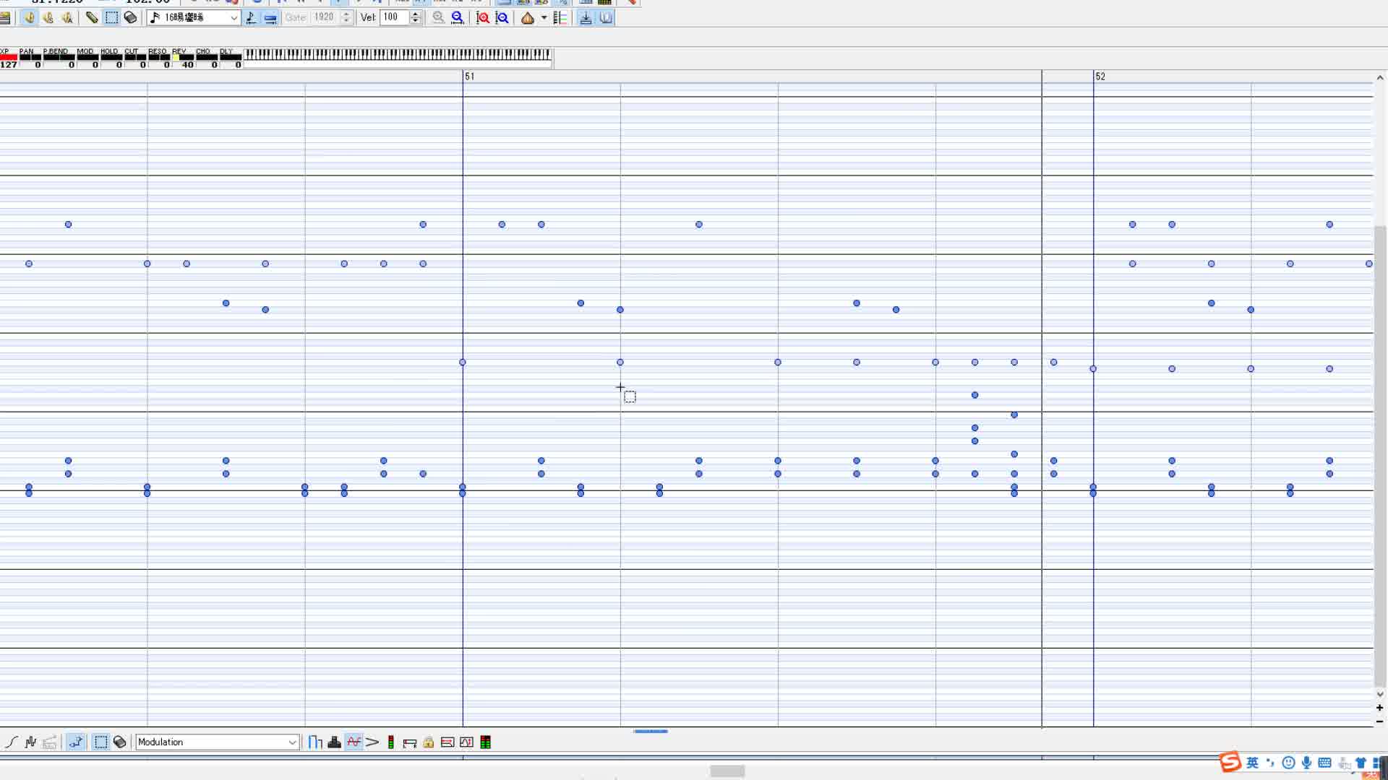Image resolution: width=1388 pixels, height=780 pixels.
Task: Increase velocity with the Vel spinner
Action: (415, 14)
